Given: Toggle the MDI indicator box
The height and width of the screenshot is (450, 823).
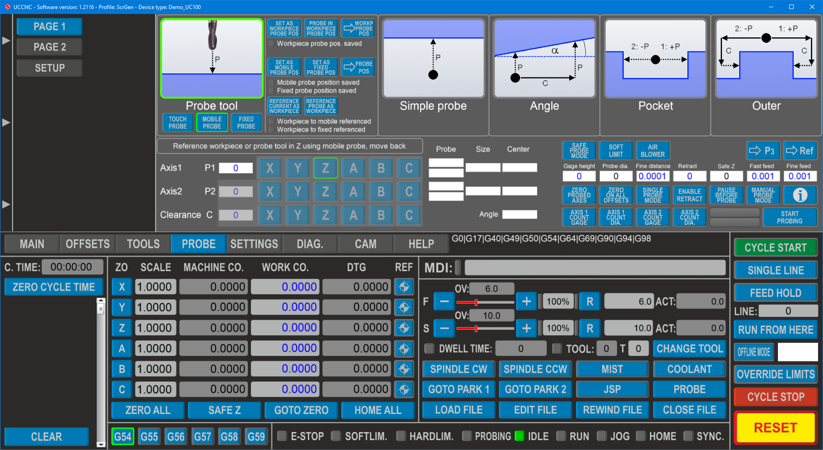Looking at the screenshot, I should coord(458,268).
